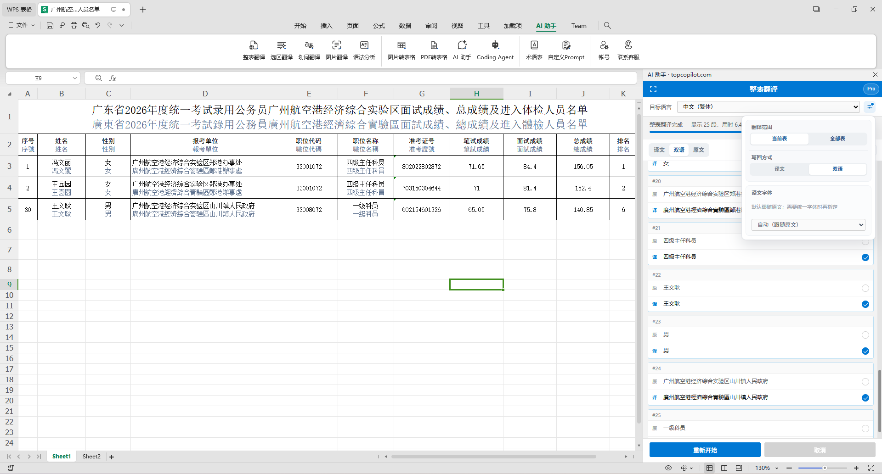Click the search magnifier in menu bar
The height and width of the screenshot is (474, 882).
coord(607,26)
